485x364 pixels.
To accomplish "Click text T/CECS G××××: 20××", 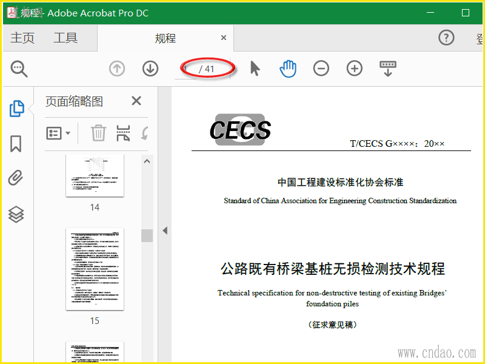I will point(397,144).
